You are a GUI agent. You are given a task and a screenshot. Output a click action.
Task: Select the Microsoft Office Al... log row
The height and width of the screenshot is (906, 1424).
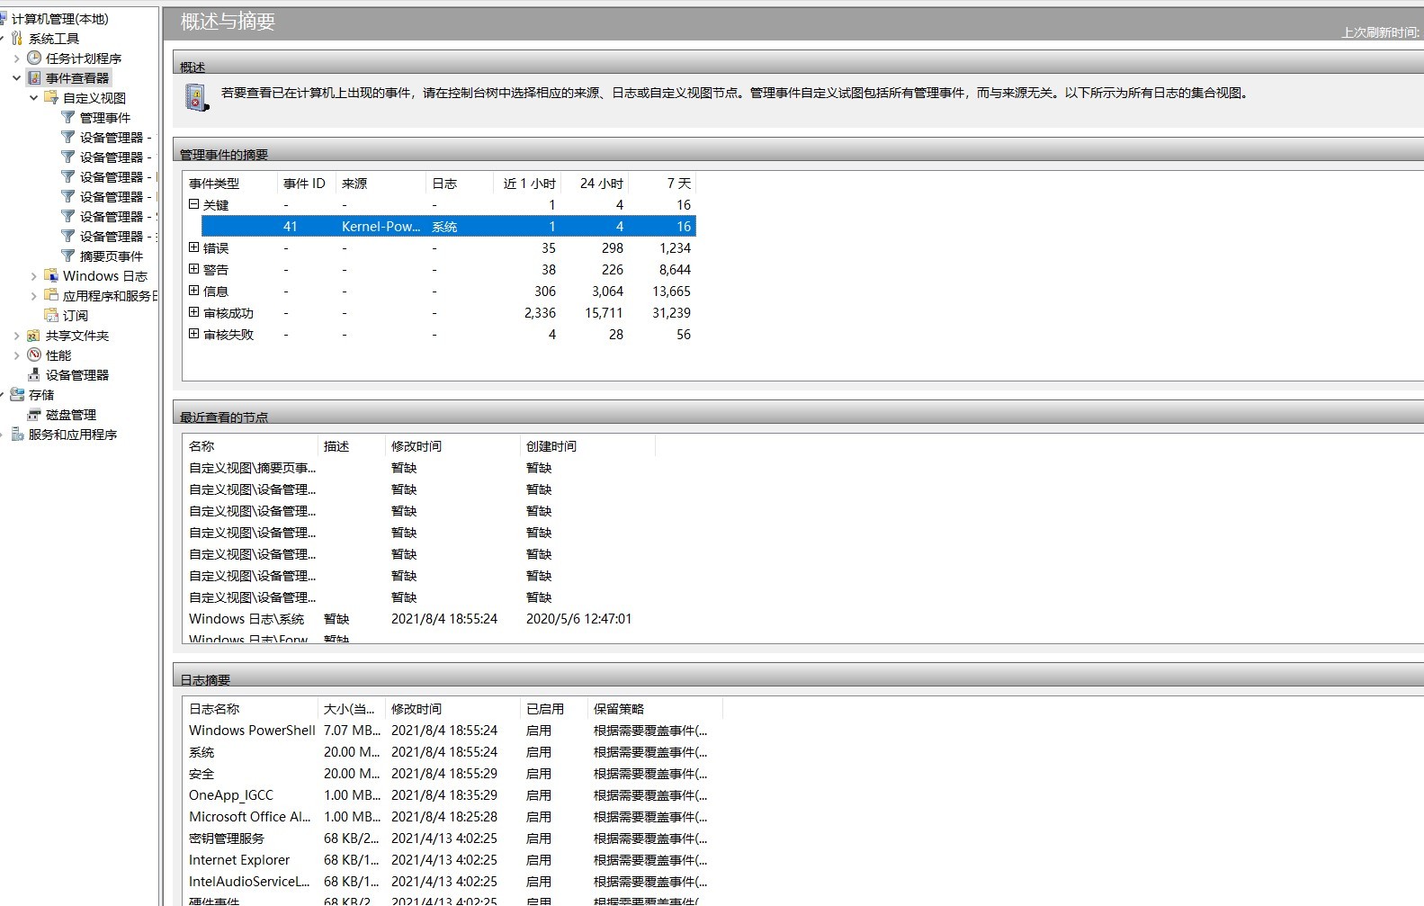click(452, 817)
